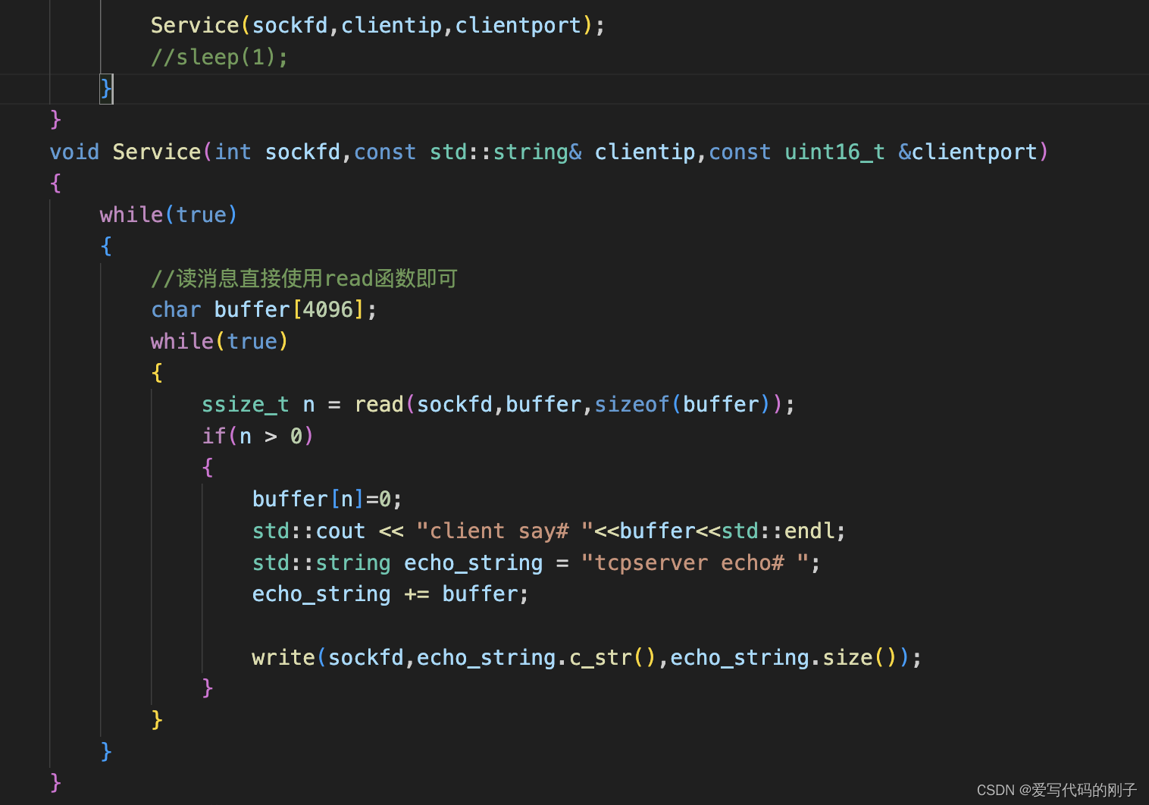Screen dimensions: 1149x805
Task: Click std::endl in the cout line
Action: 778,531
